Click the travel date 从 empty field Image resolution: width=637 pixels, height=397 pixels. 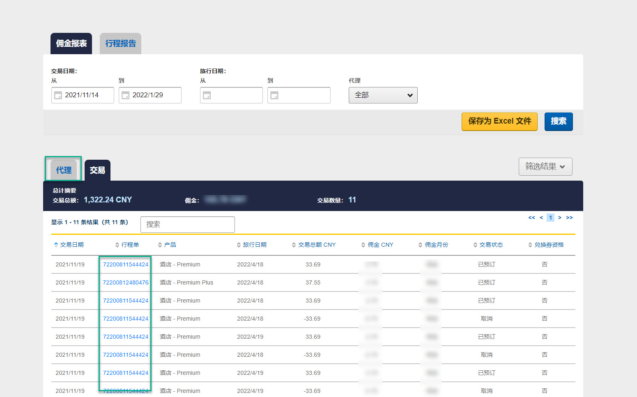point(231,95)
